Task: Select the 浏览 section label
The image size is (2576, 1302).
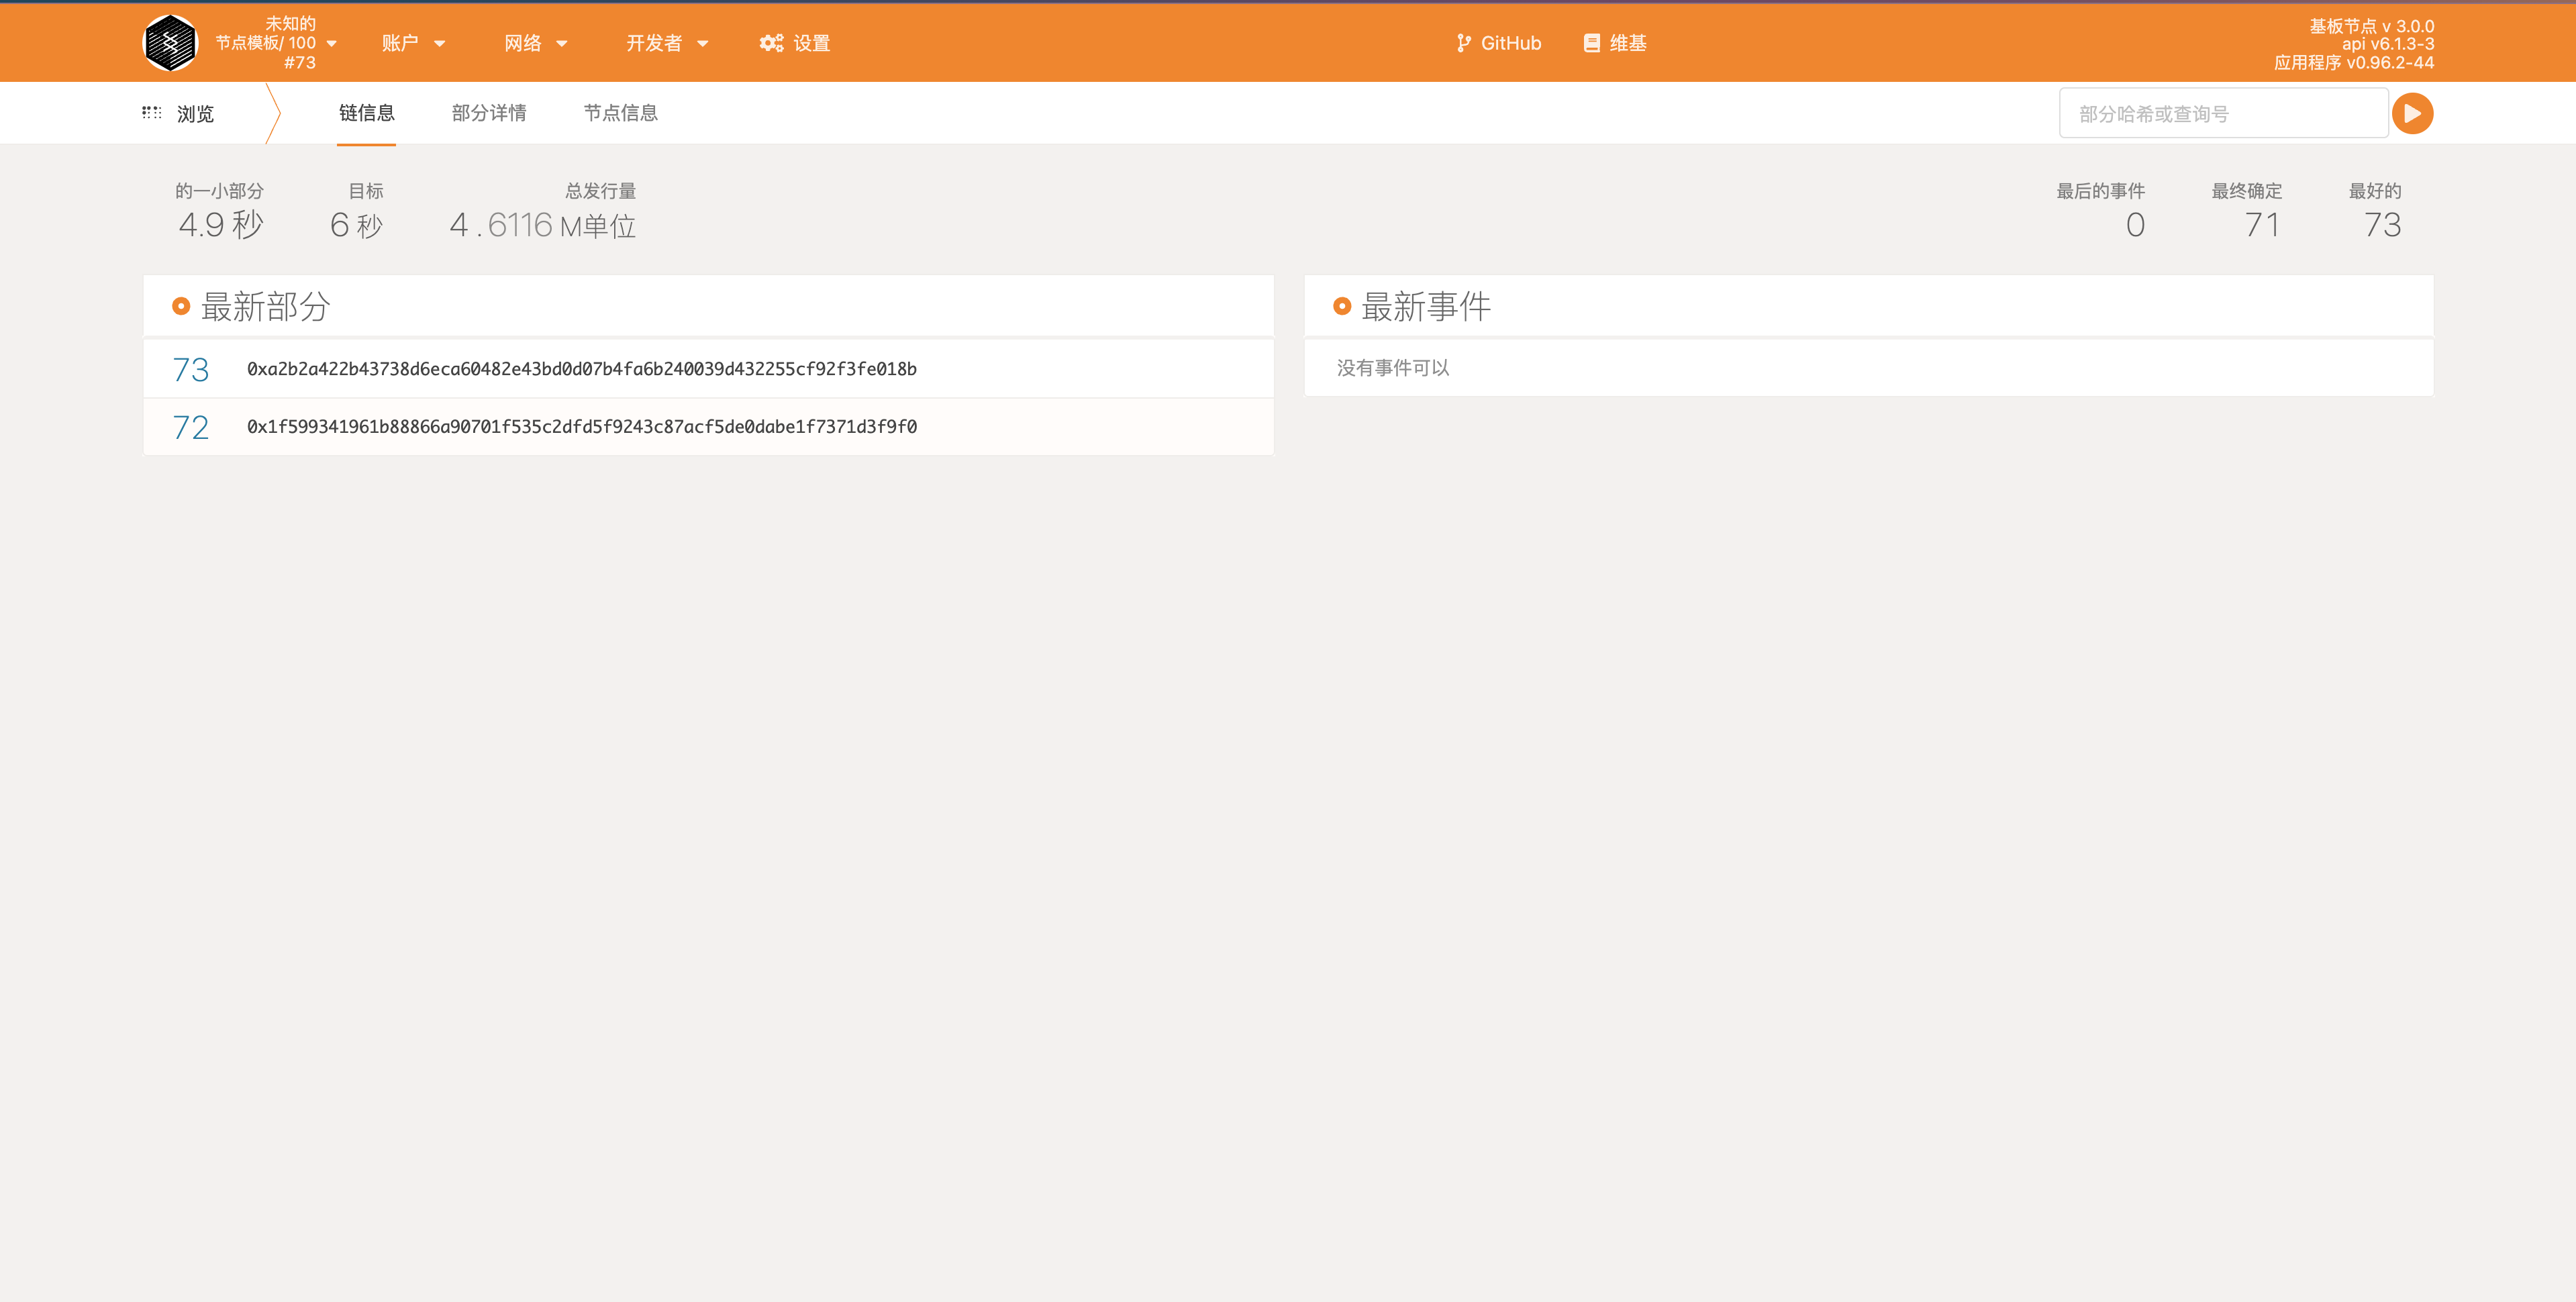Action: click(195, 114)
